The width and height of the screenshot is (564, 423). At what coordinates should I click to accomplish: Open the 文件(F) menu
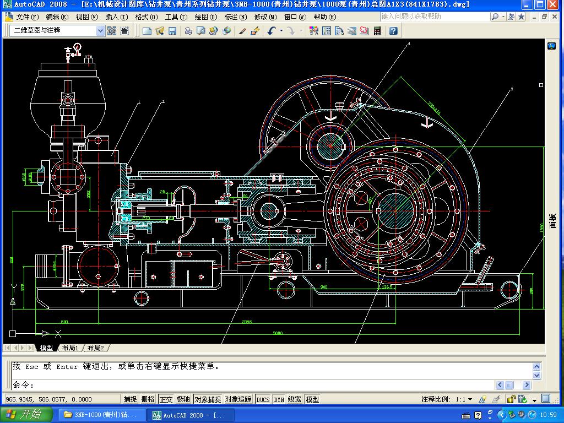point(28,17)
